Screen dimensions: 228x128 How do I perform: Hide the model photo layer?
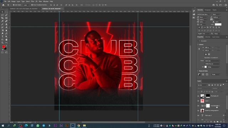tap(198, 111)
